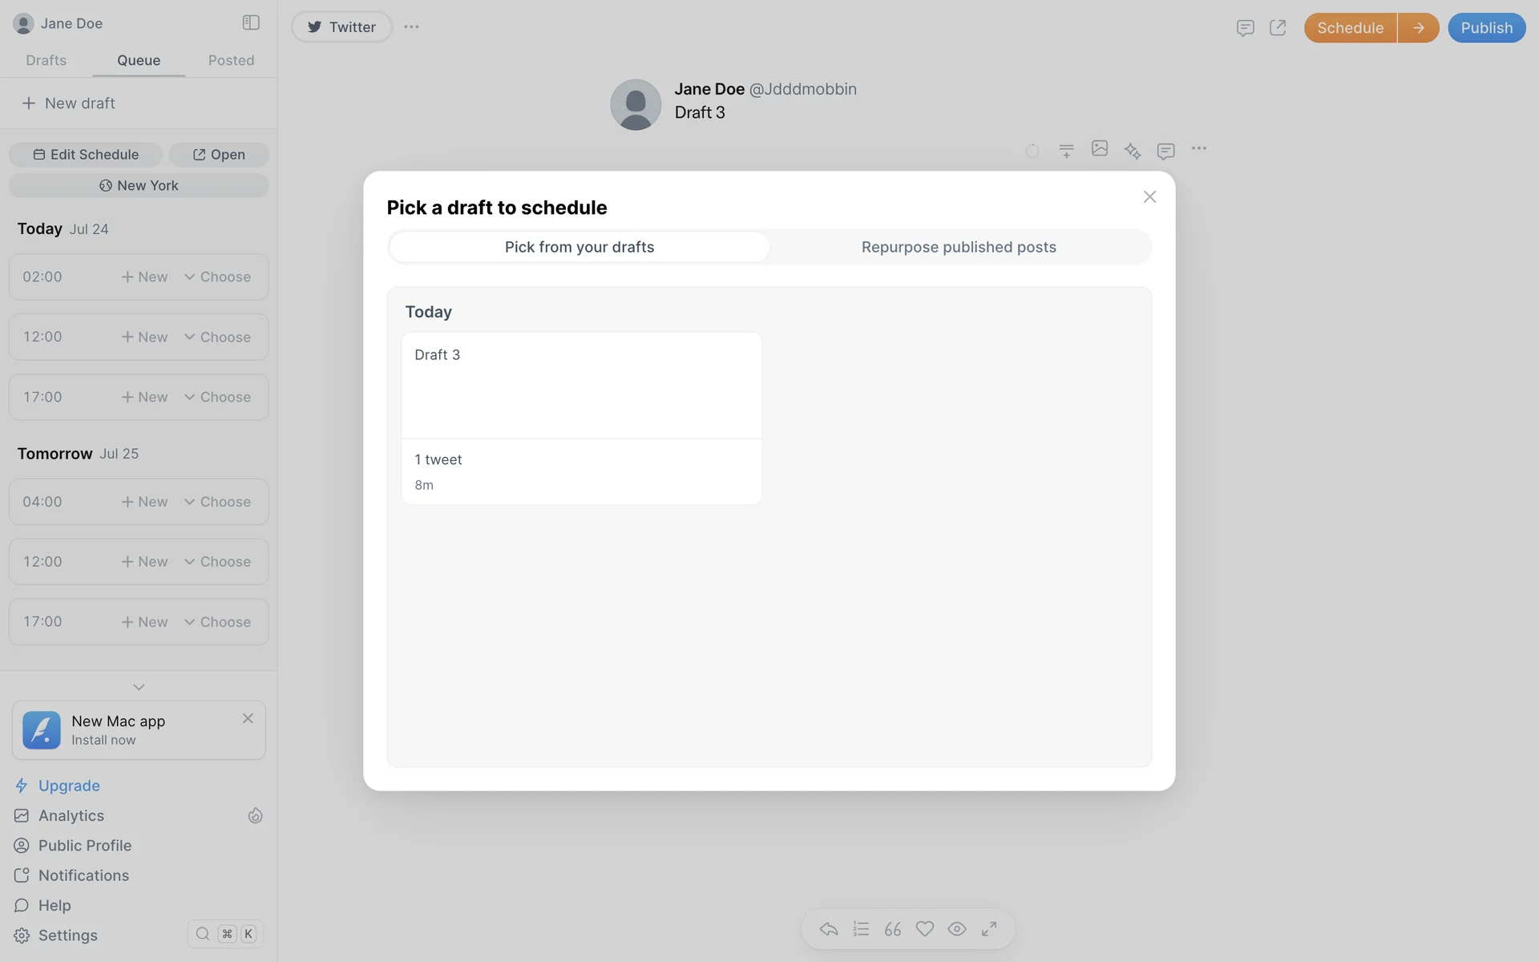Toggle the preview eye icon
Image resolution: width=1539 pixels, height=962 pixels.
coord(956,928)
